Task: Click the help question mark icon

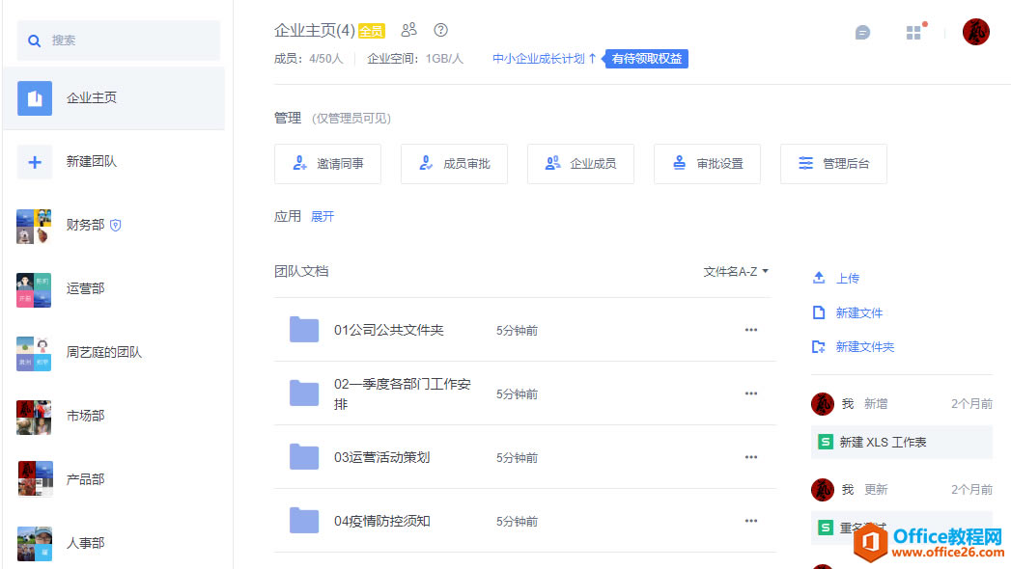Action: (x=441, y=30)
